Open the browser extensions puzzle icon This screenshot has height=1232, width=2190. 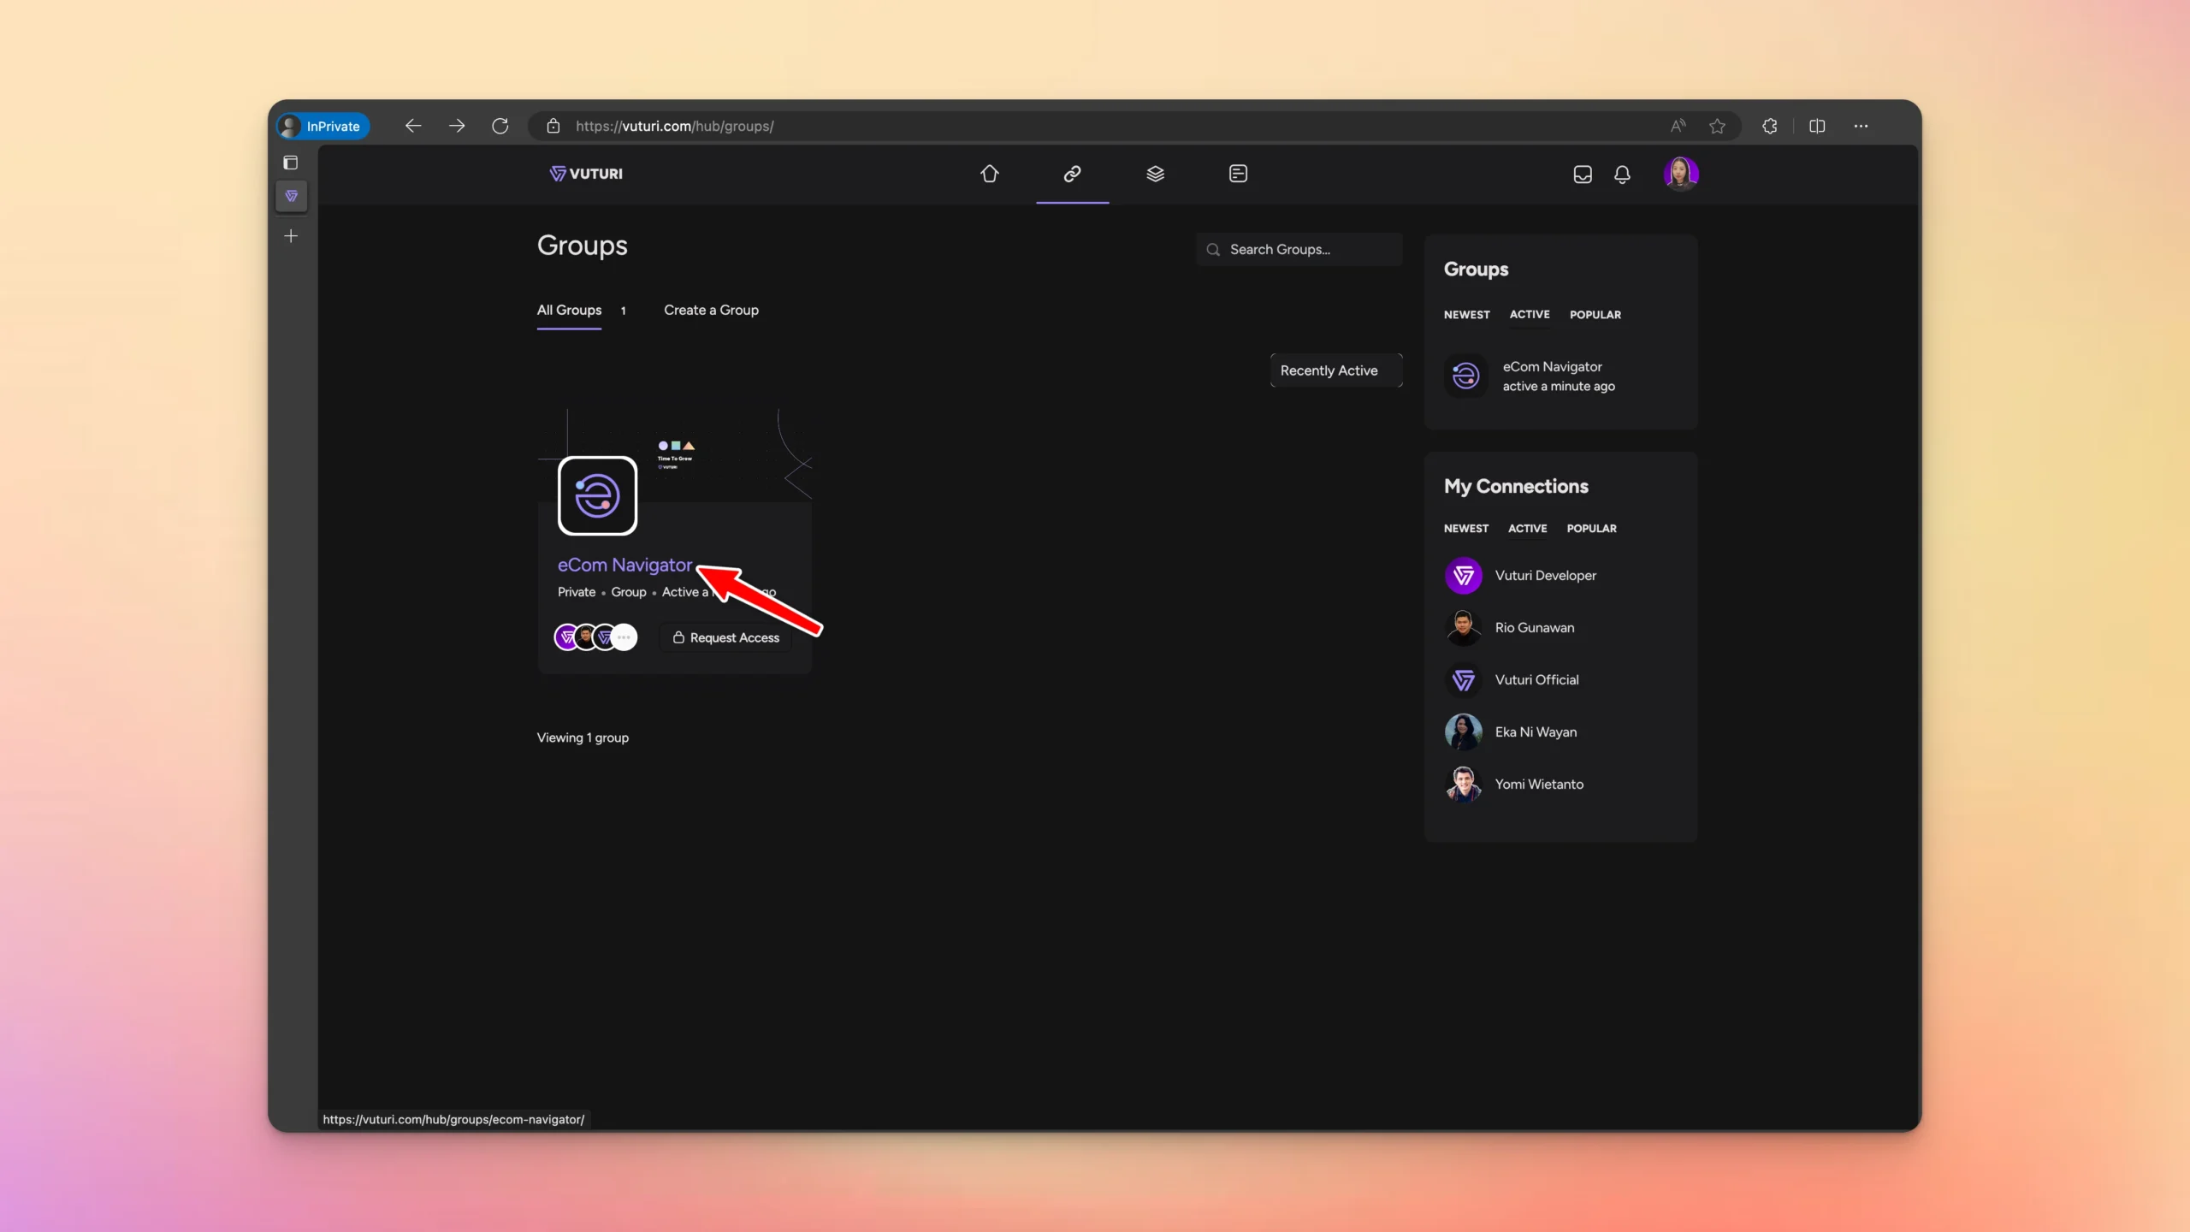1770,126
